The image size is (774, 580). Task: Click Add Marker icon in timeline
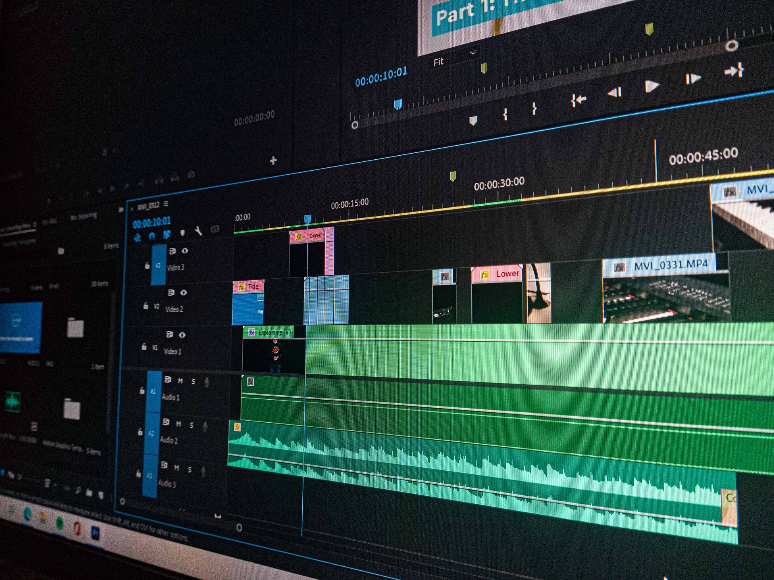tap(182, 233)
